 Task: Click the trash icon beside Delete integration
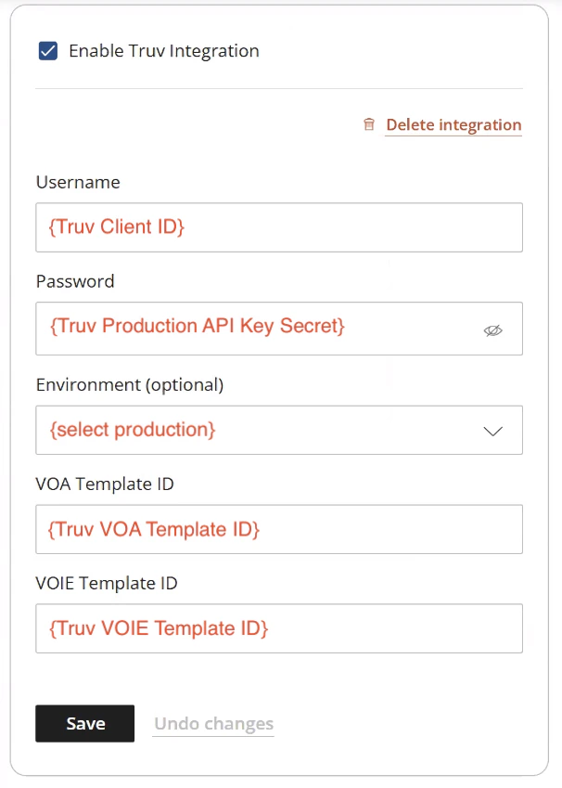368,123
